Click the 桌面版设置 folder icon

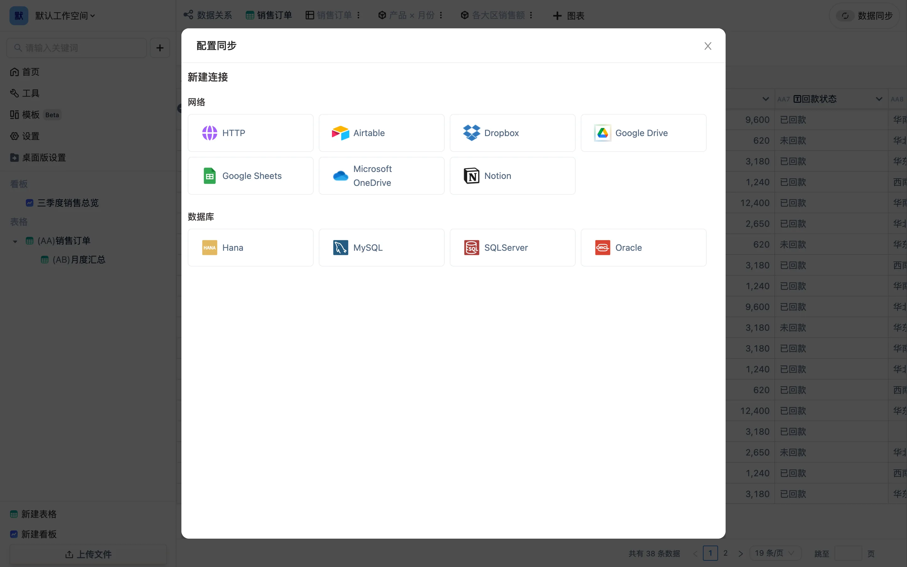[14, 157]
